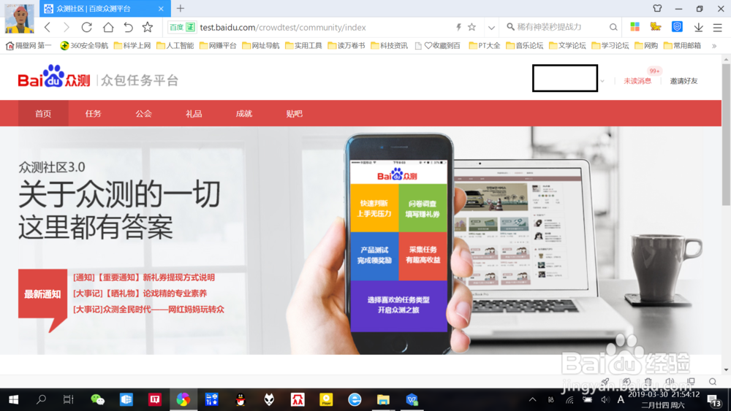Viewport: 731px width, 411px height.
Task: Open 未读消息 unread messages link
Action: pos(637,81)
